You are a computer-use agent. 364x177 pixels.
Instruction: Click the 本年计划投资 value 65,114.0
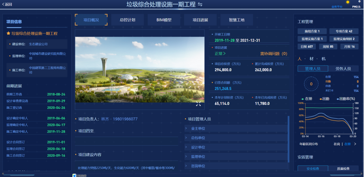click(222, 104)
